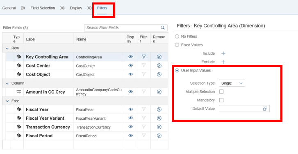Toggle display eye for Fiscal Year
Screen dimensions: 298x154
(x=131, y=109)
